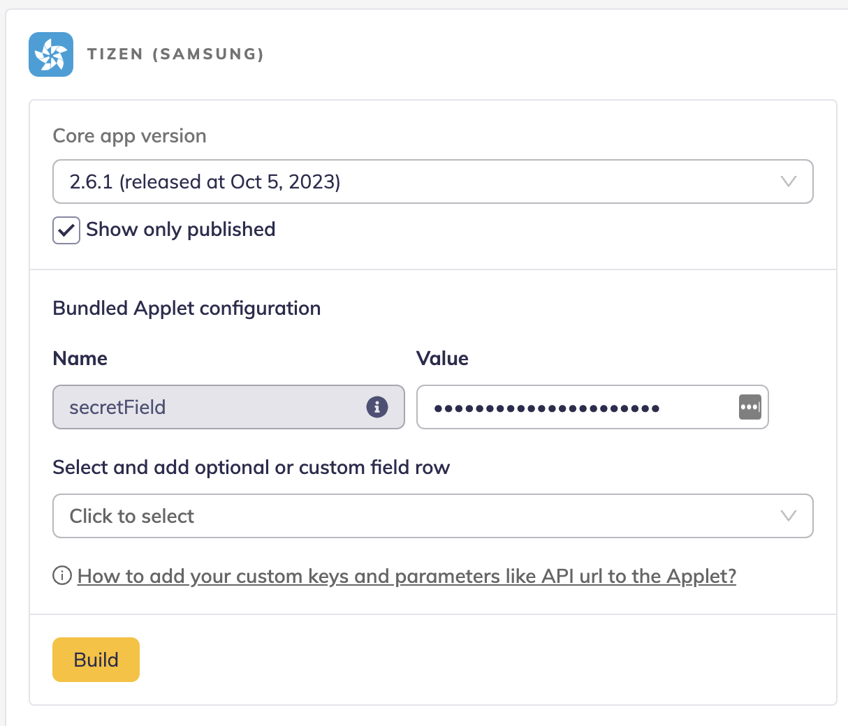Click "Select and add optional or custom field row" label
The image size is (848, 726).
pos(251,468)
